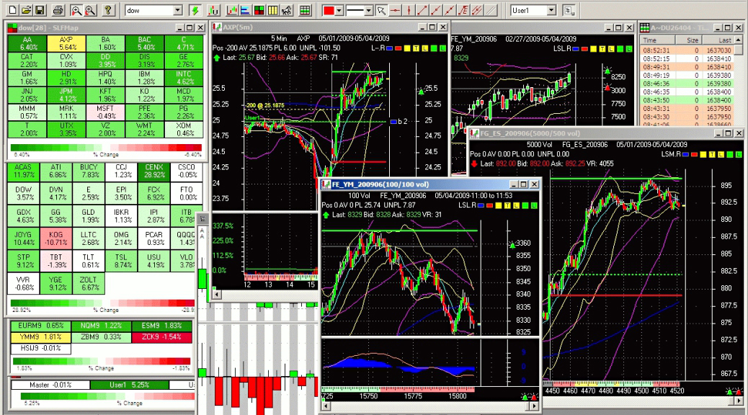
Task: Open a file with the folder icon
Action: [x=26, y=10]
